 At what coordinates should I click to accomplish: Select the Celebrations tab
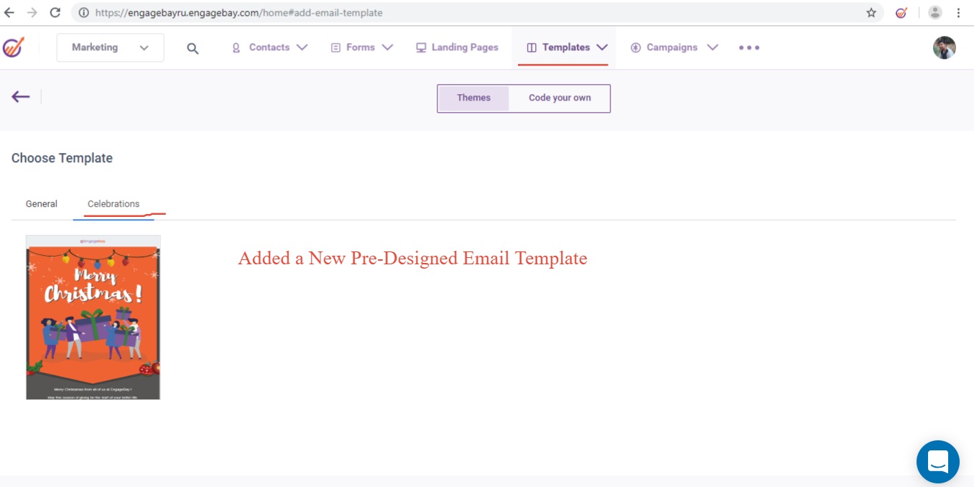[113, 204]
